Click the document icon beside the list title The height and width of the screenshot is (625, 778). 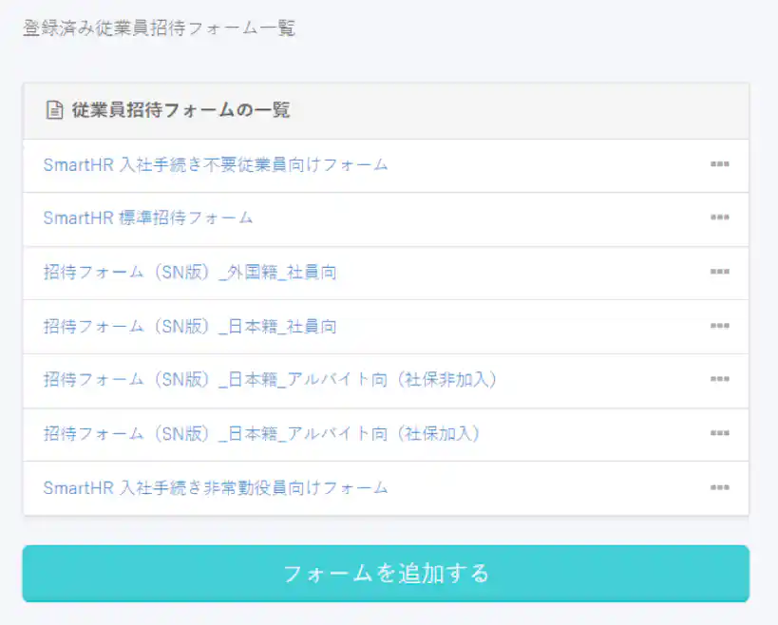(52, 110)
